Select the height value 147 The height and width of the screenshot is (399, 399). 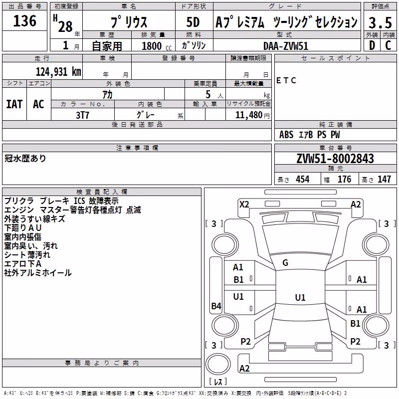[x=384, y=180]
